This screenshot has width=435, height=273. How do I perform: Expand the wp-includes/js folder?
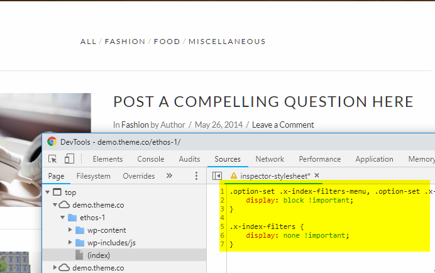click(70, 242)
